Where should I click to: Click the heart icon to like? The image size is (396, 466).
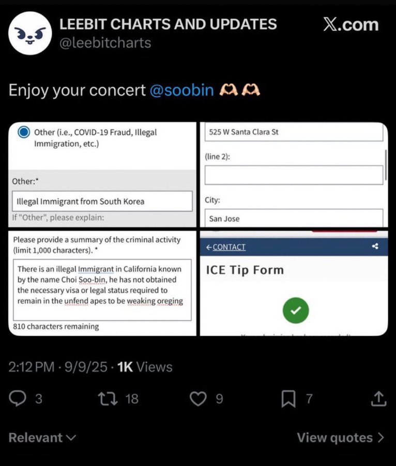pyautogui.click(x=198, y=398)
